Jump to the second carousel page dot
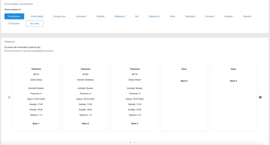 [x=135, y=142]
